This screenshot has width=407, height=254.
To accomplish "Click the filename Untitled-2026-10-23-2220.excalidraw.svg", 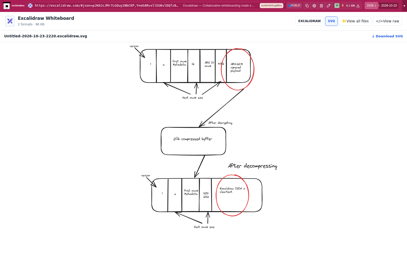I will click(46, 36).
